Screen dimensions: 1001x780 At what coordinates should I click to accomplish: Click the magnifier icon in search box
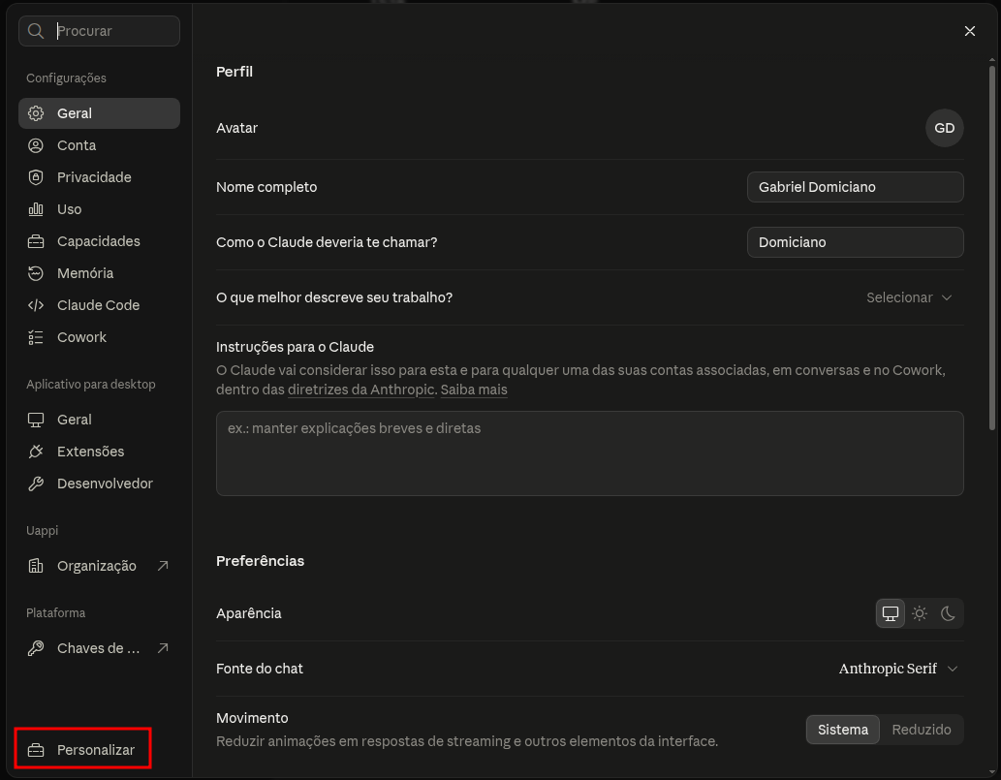coord(36,31)
